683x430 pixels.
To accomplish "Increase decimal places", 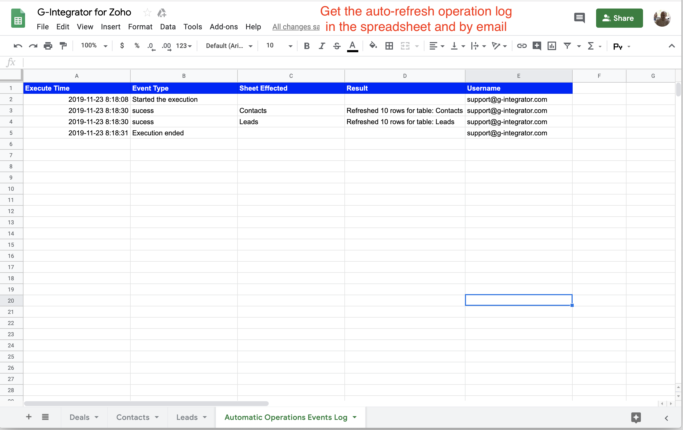I will click(x=167, y=46).
